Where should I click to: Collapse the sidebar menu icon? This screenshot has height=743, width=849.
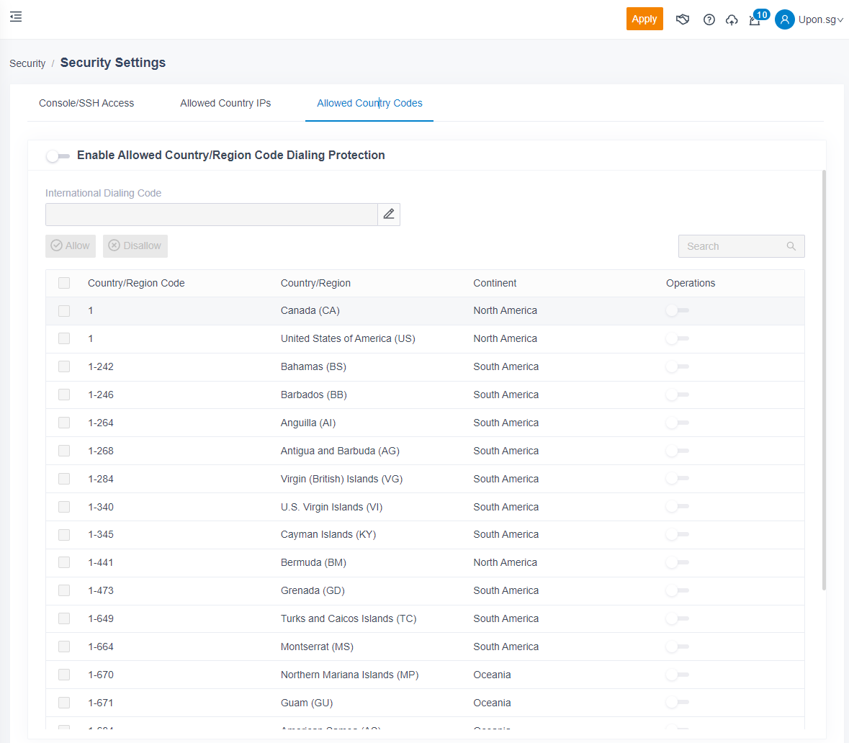16,17
